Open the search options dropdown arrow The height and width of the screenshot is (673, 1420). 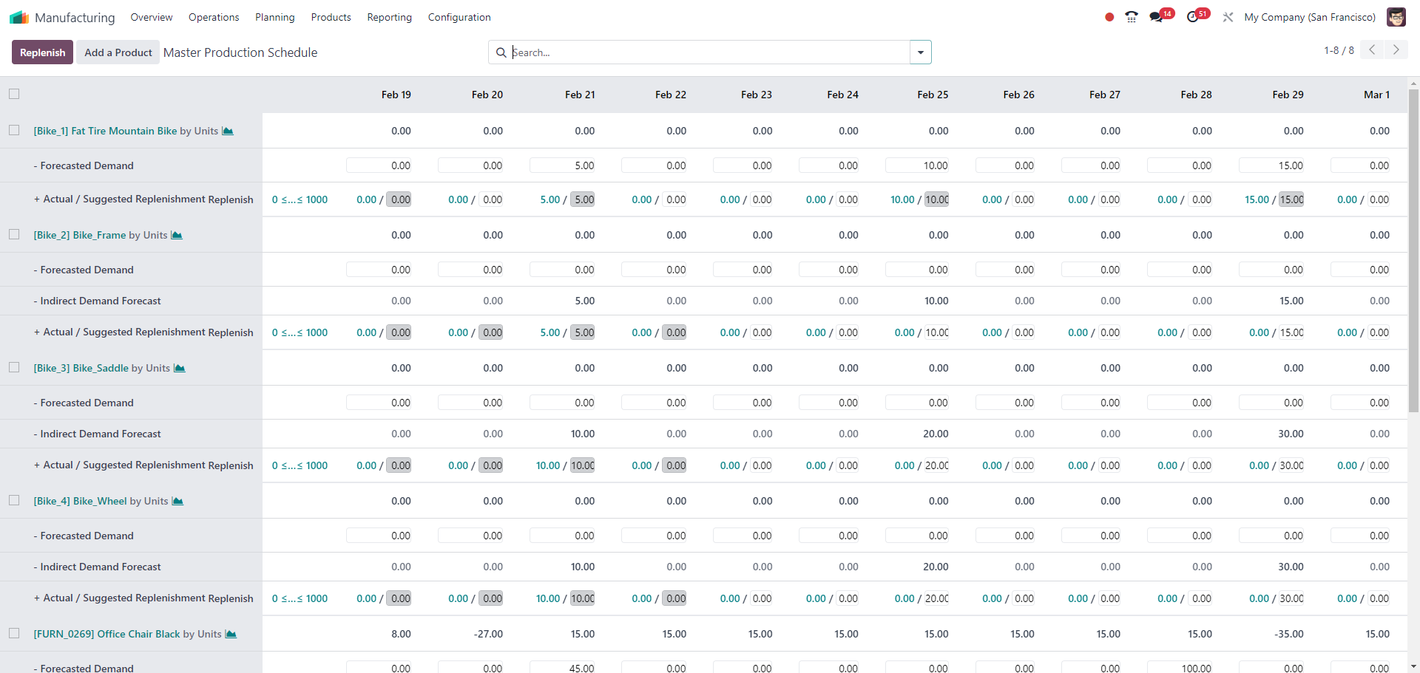click(921, 52)
